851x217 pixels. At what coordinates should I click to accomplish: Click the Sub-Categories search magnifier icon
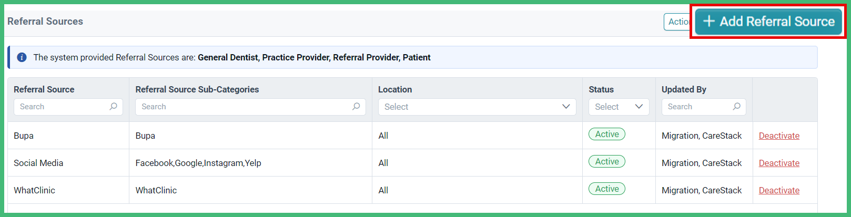tap(356, 107)
